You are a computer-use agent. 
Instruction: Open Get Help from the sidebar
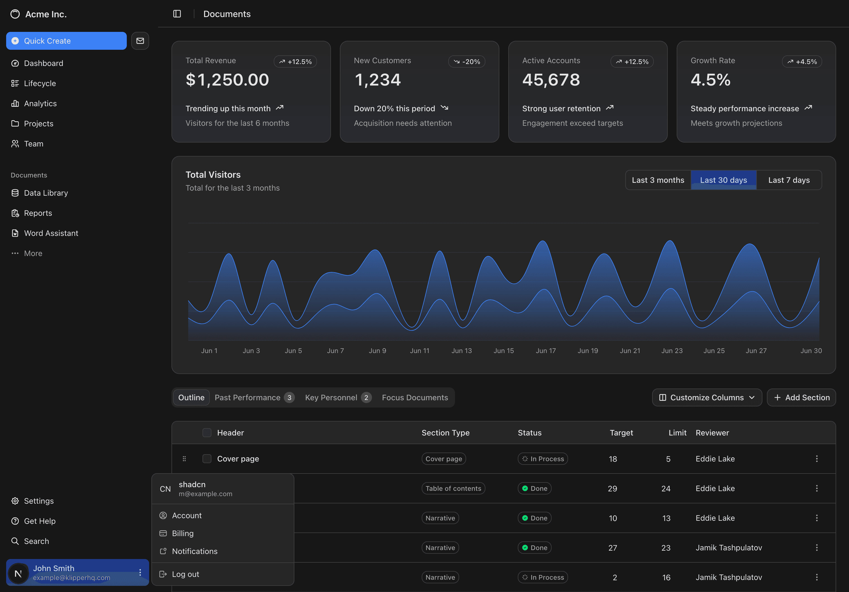coord(40,521)
